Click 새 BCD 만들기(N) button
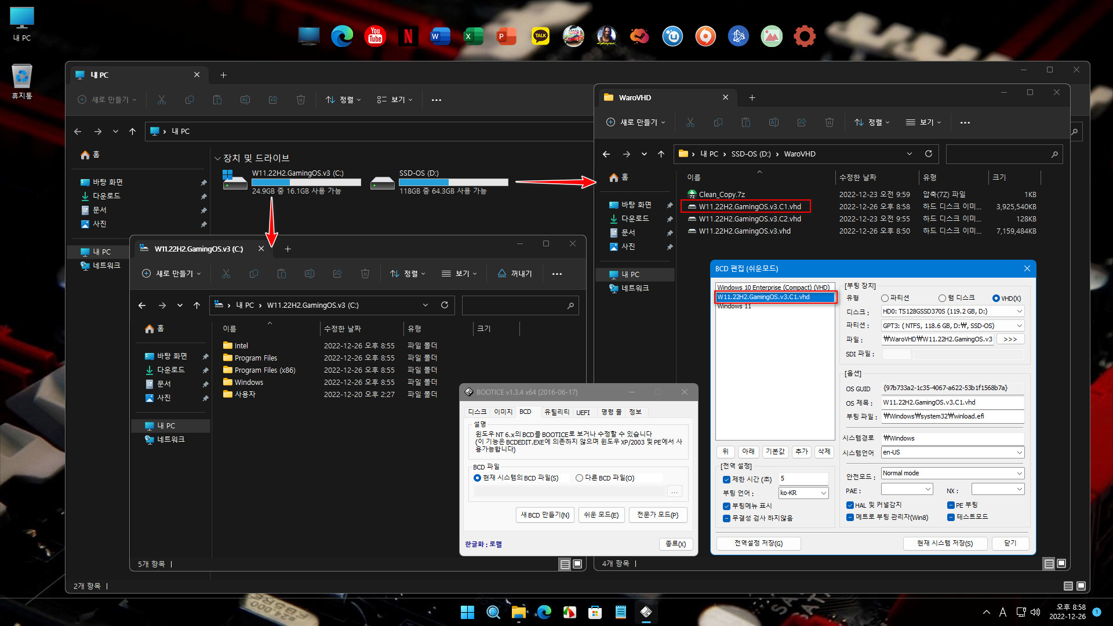The width and height of the screenshot is (1113, 626). coord(545,515)
